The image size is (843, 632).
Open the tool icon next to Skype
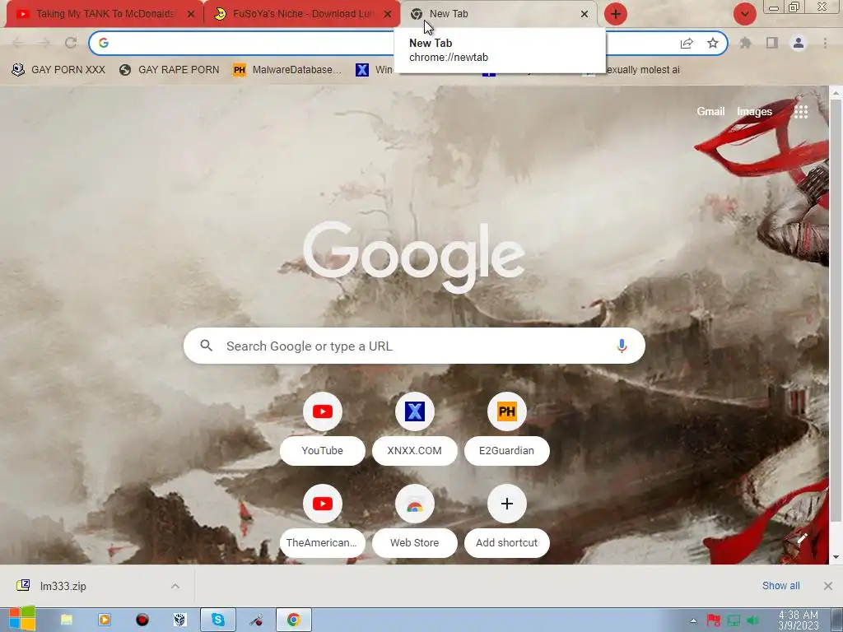tap(256, 620)
